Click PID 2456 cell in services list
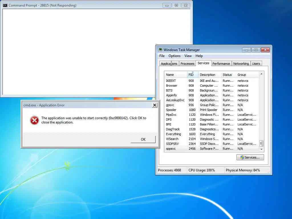The width and height of the screenshot is (292, 219). (192, 149)
